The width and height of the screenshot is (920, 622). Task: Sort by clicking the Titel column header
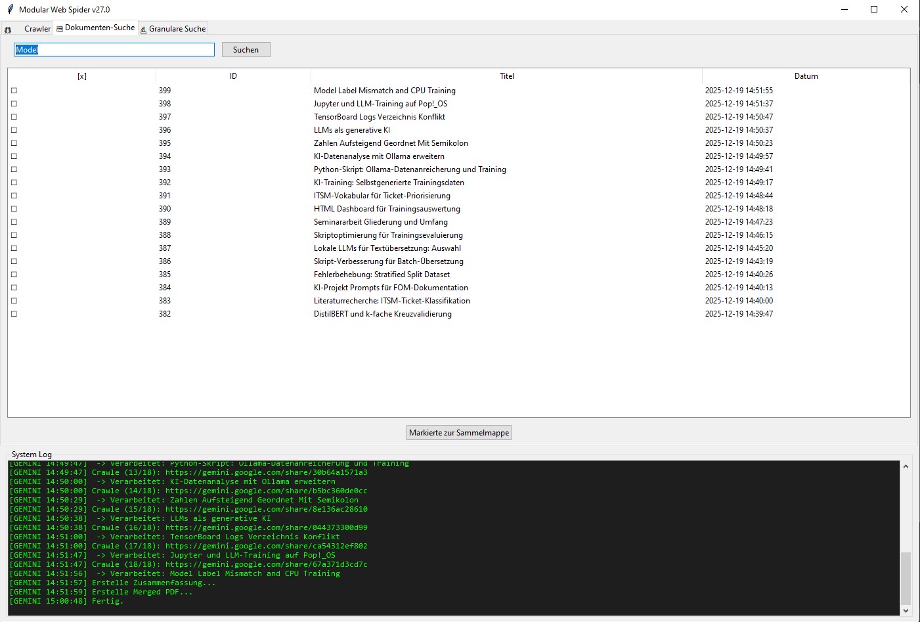point(506,76)
